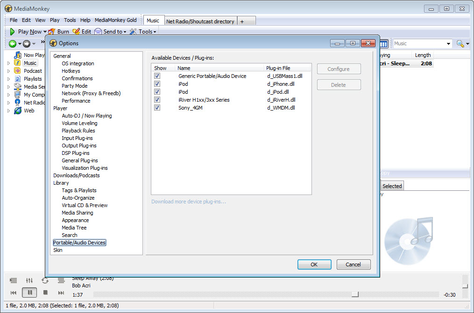This screenshot has height=313, width=474.
Task: Select the Music node icon
Action: (18, 63)
